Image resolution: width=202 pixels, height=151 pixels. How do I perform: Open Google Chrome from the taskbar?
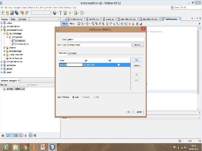25,147
